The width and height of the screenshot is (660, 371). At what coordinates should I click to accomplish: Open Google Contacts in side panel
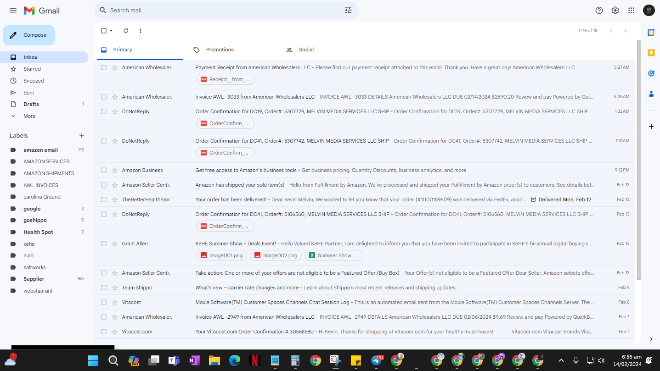pyautogui.click(x=651, y=94)
